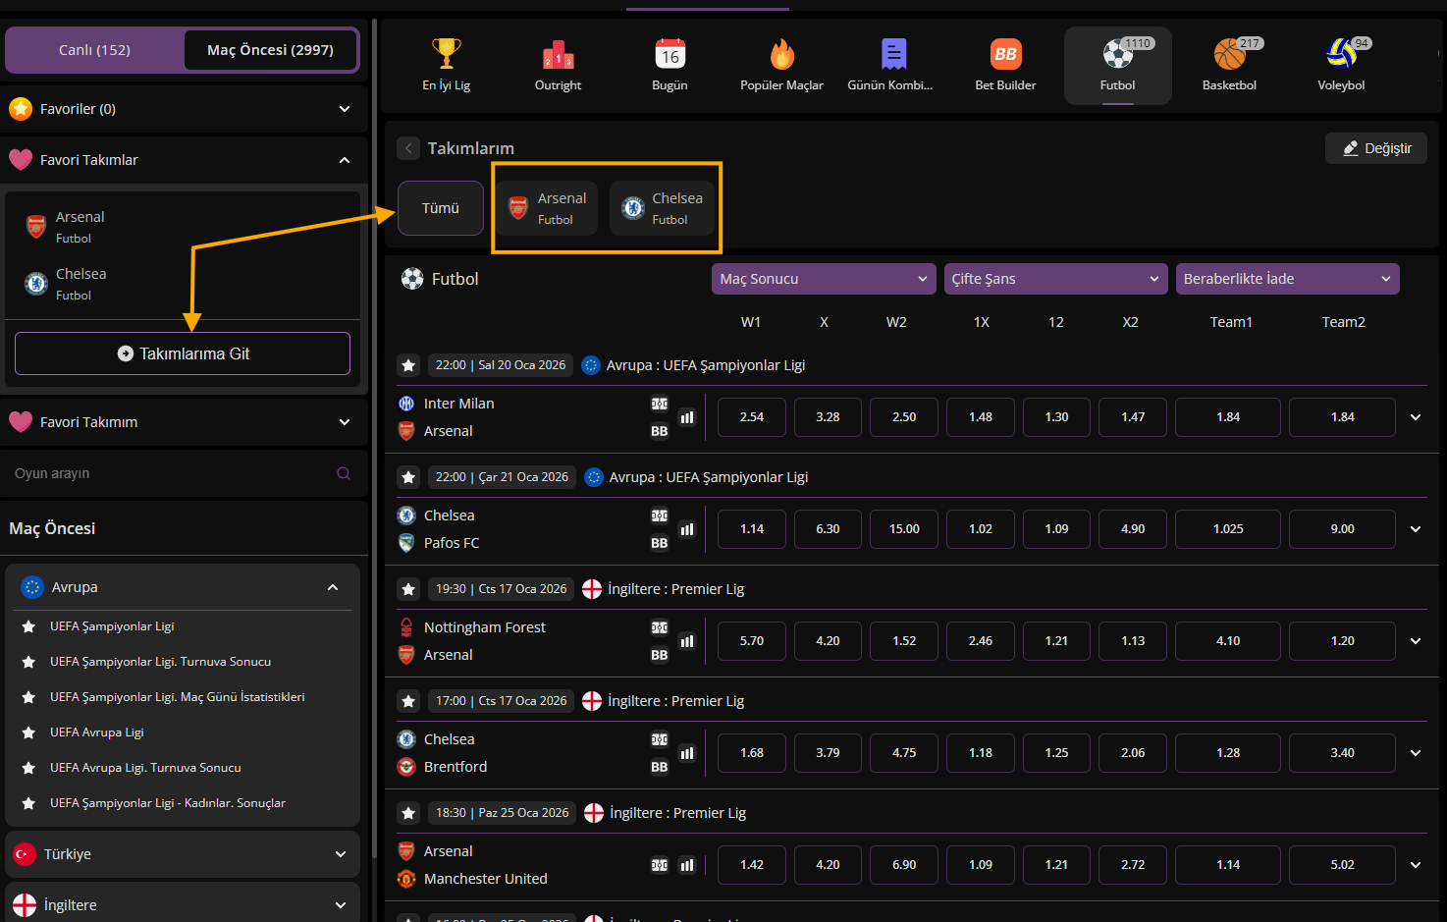Viewport: 1447px width, 922px height.
Task: Open statistics icon for Nottingham Forest match
Action: click(x=687, y=641)
